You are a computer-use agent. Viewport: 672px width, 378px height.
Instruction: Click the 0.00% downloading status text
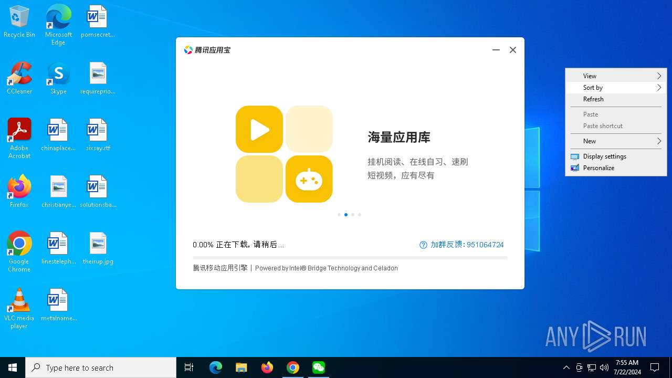pyautogui.click(x=238, y=245)
